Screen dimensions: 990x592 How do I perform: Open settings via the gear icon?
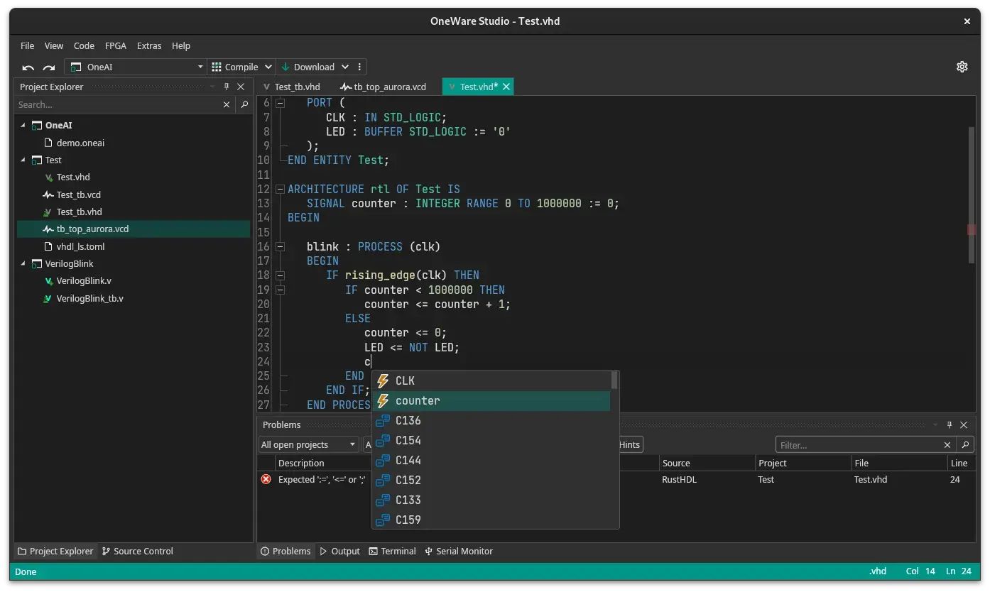pos(962,66)
